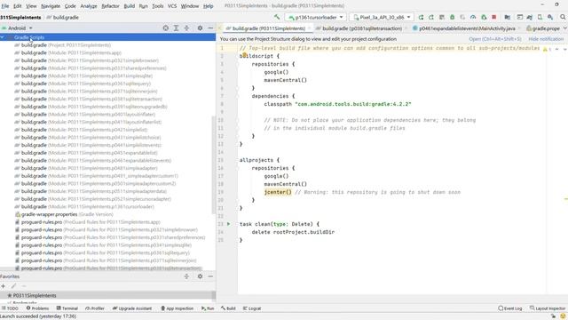
Task: Rerun the app with the green Run icon
Action: [x=421, y=17]
